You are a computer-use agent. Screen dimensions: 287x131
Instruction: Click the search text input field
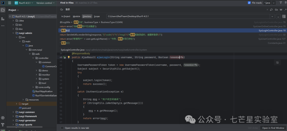coord(165,10)
